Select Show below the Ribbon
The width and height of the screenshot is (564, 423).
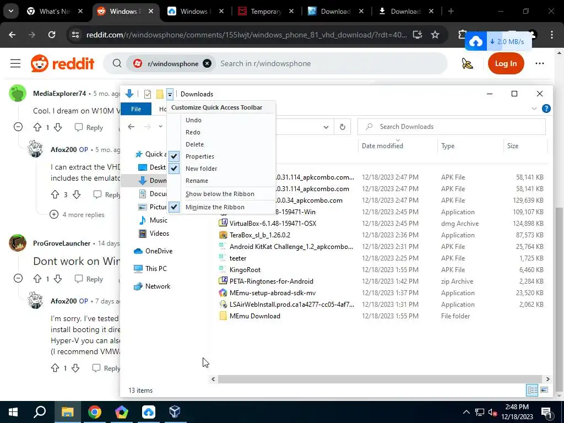point(221,194)
